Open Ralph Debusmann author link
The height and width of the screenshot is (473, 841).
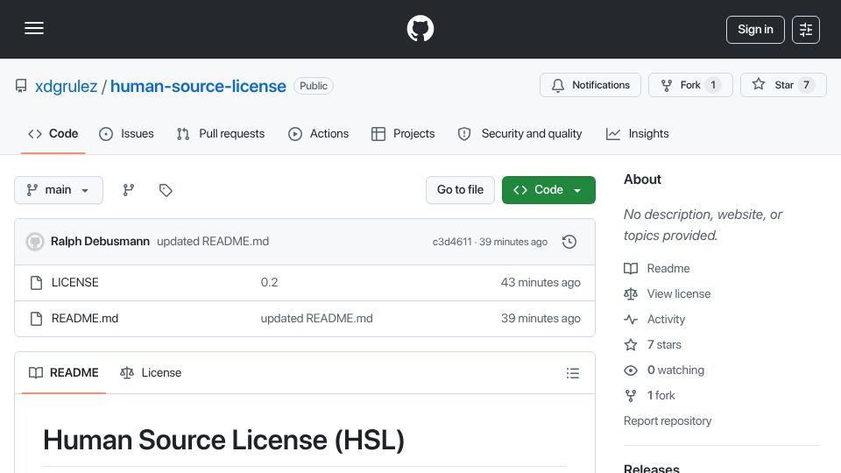[100, 242]
